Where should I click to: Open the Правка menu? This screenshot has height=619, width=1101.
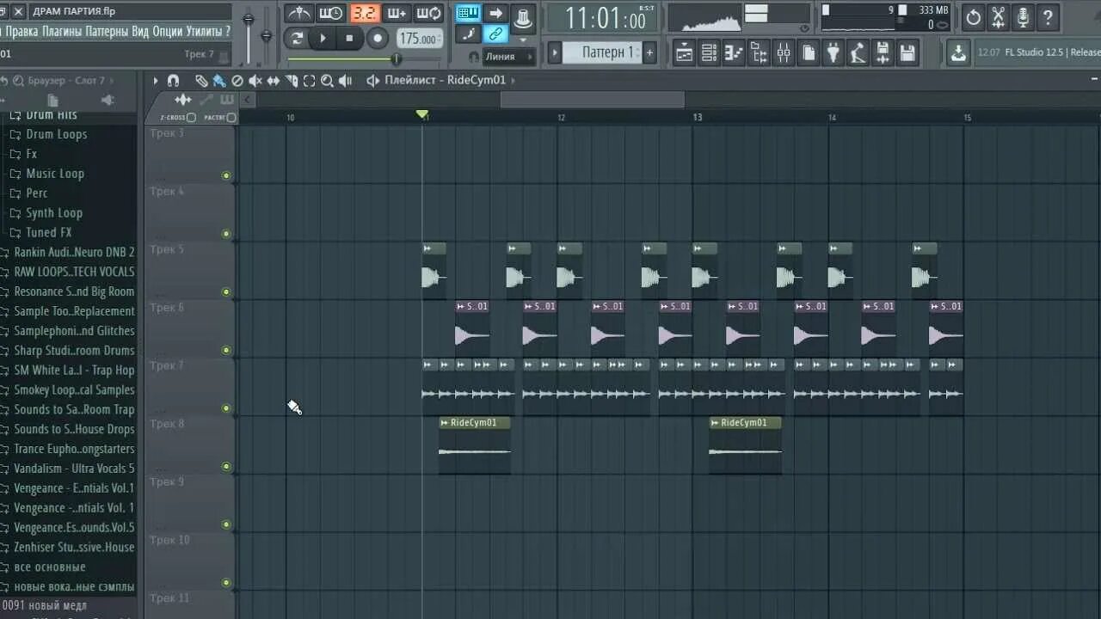(22, 32)
